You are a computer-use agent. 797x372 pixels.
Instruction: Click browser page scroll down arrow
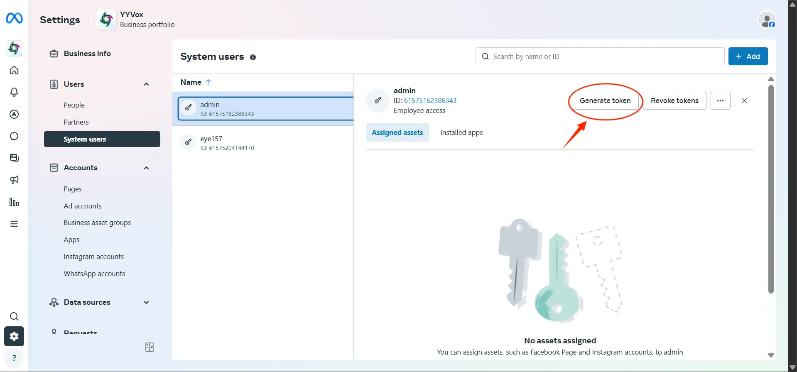(x=792, y=367)
